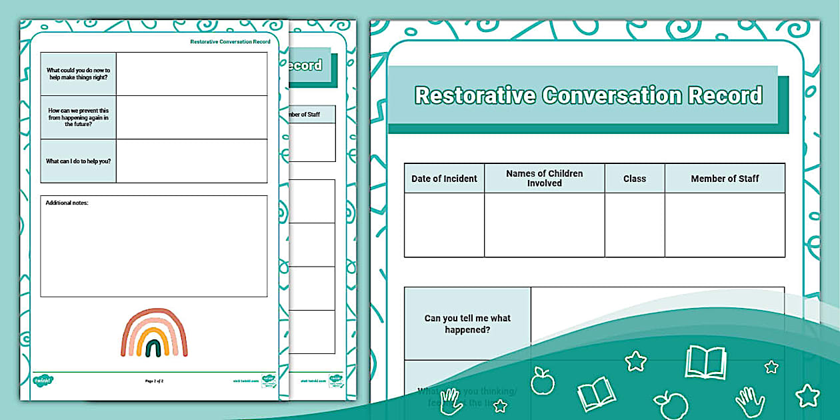Click the small Restorative Conversation Record header on page 2
840x420 pixels.
(230, 41)
